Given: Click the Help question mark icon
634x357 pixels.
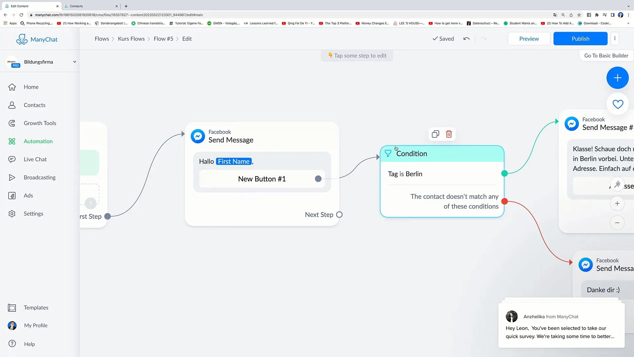Looking at the screenshot, I should 12,344.
